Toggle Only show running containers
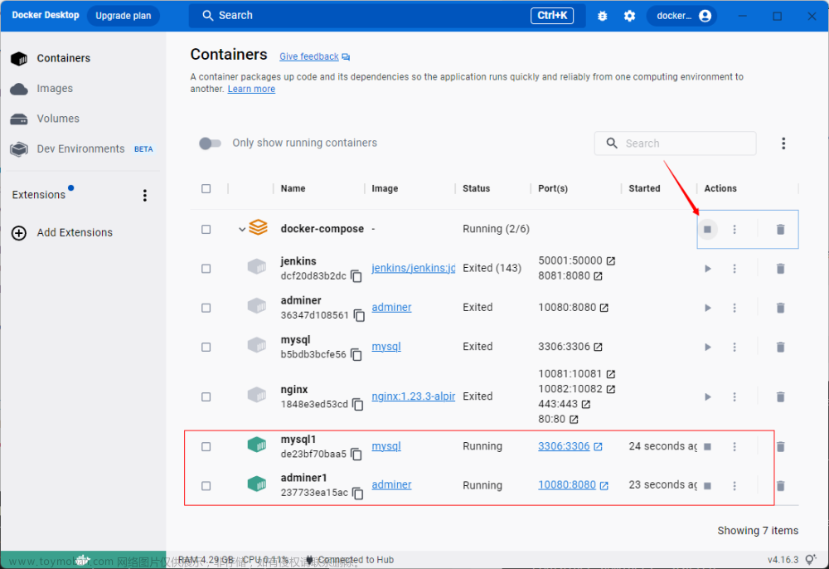The image size is (829, 569). click(x=210, y=143)
